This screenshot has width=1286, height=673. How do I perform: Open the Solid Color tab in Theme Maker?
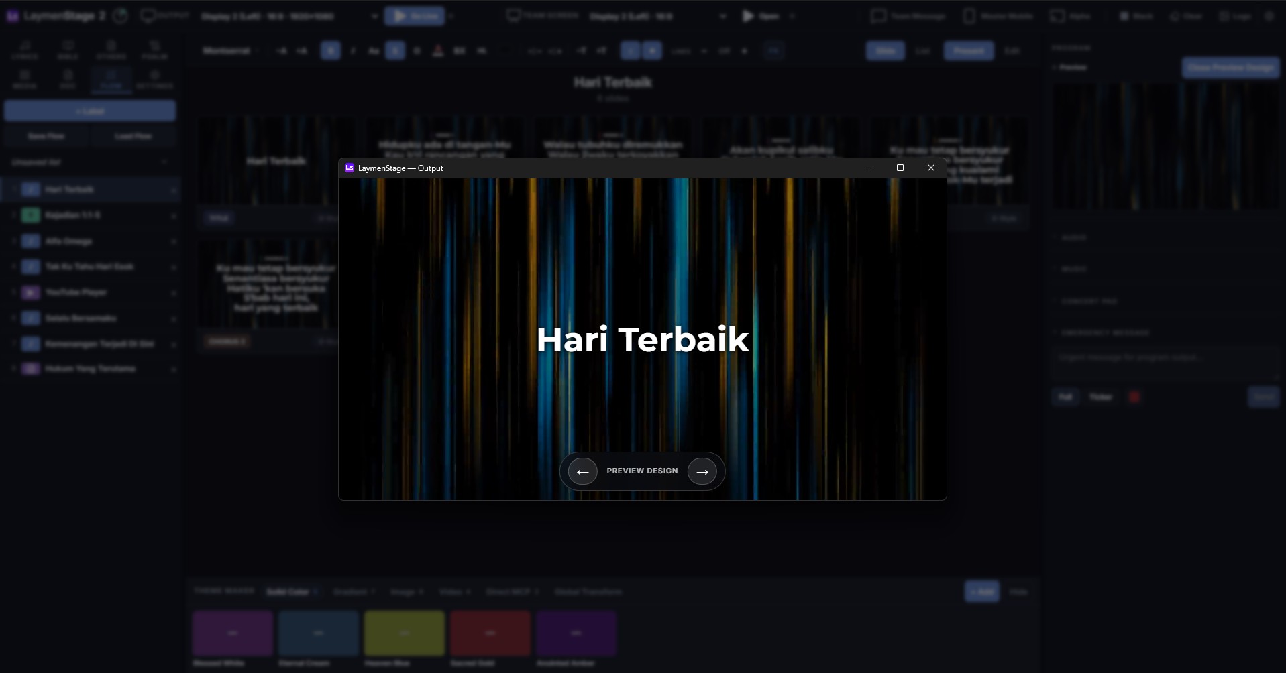point(291,592)
